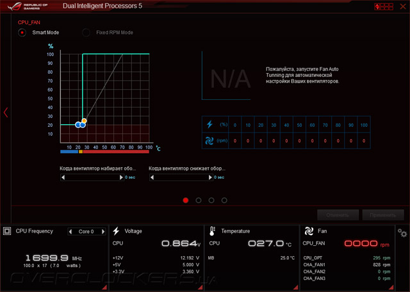410x292 pixels.
Task: Open the settings gears icon
Action: click(402, 233)
